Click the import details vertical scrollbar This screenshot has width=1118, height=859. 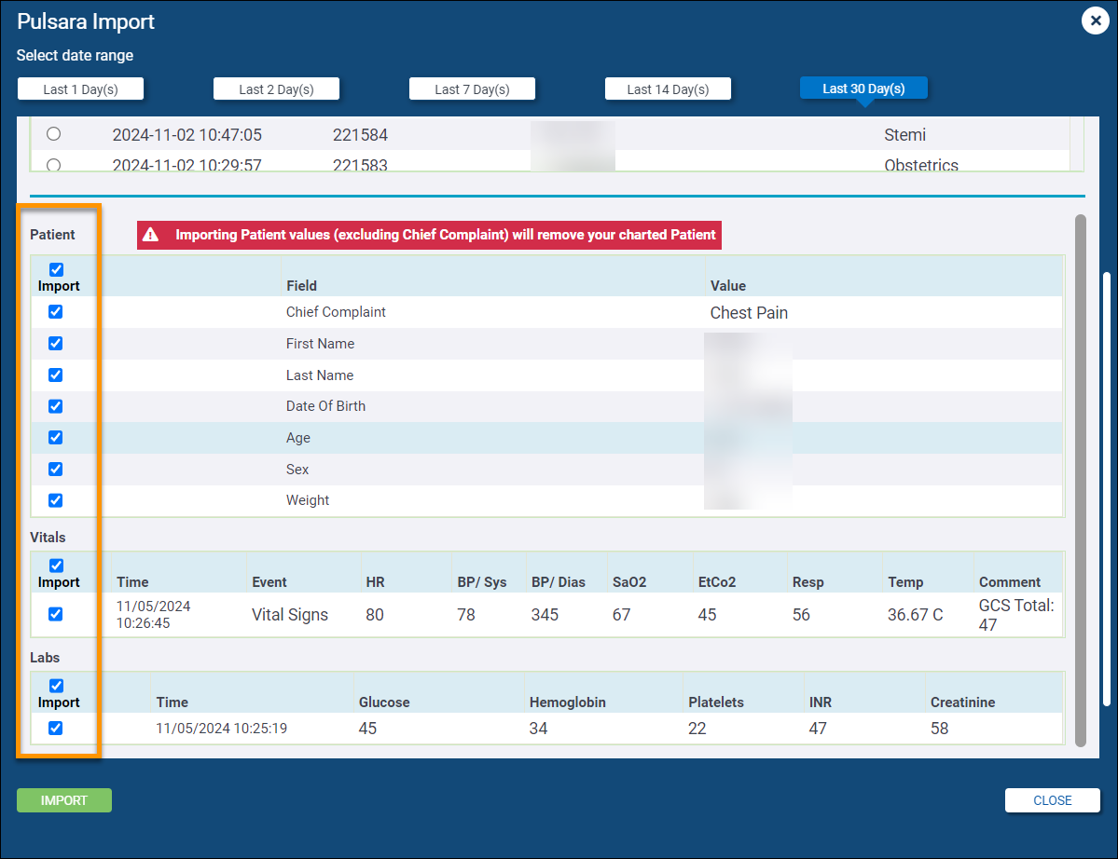click(x=1081, y=480)
